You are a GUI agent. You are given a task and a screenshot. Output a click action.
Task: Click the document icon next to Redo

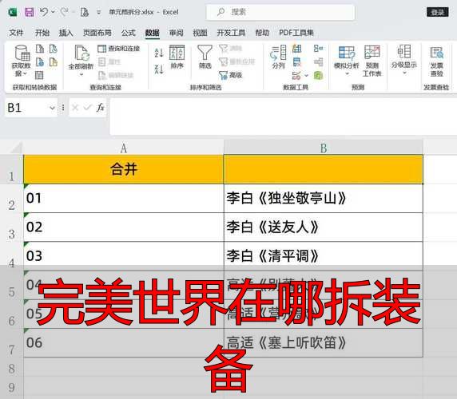point(85,12)
